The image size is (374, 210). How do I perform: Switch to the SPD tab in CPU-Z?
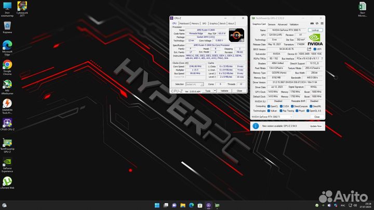point(205,23)
